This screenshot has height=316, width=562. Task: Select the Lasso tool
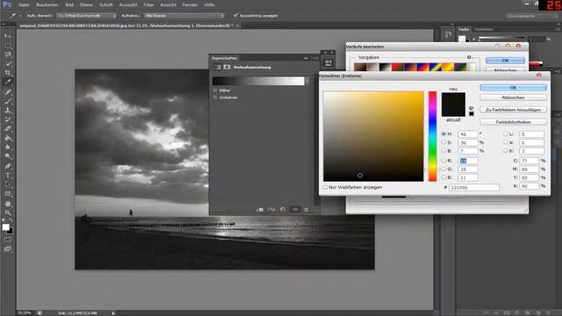click(8, 54)
